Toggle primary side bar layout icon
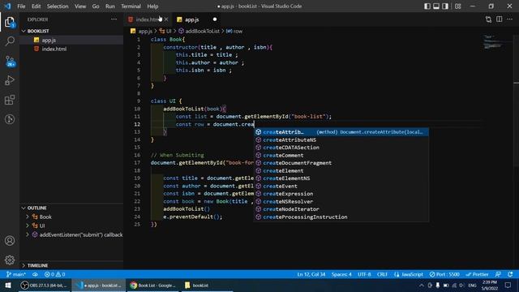This screenshot has width=519, height=292. click(x=427, y=6)
